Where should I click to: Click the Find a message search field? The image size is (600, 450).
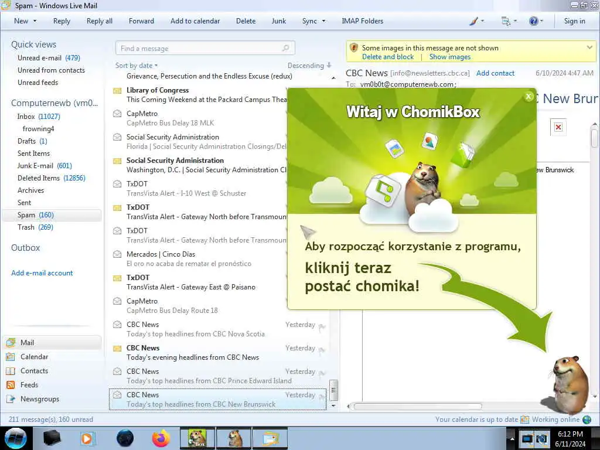tap(205, 48)
